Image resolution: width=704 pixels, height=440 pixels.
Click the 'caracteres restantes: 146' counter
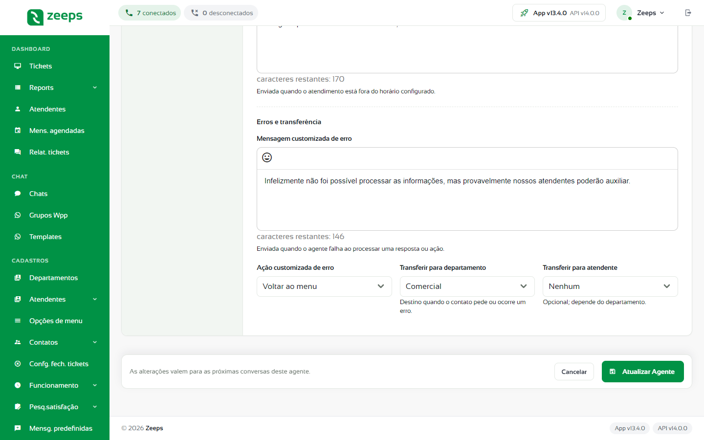301,237
